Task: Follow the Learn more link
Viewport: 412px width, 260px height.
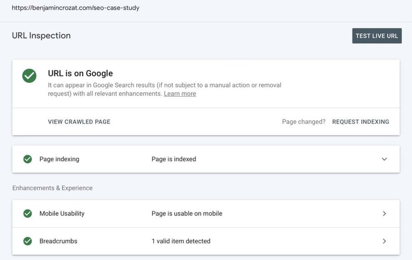Action: [x=180, y=94]
